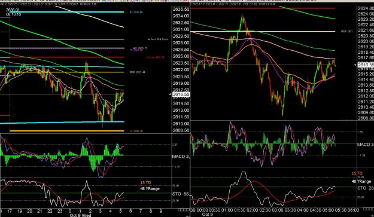Click the L1 2608.36 level label on left chart
Viewport: 374px width, 217px height.
pyautogui.click(x=136, y=131)
